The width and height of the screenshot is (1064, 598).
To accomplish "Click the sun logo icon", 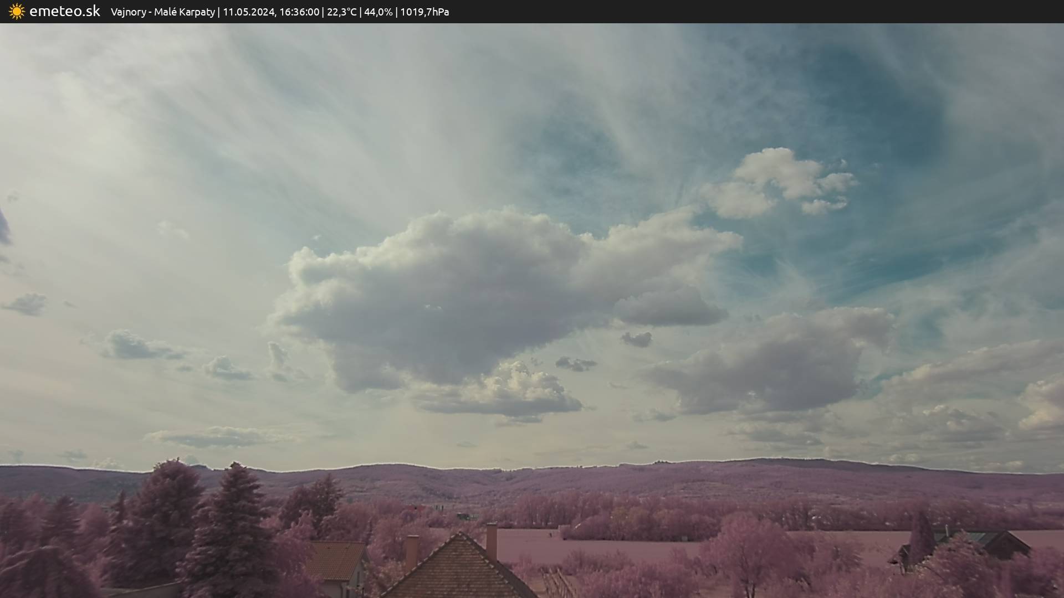I will 17,12.
